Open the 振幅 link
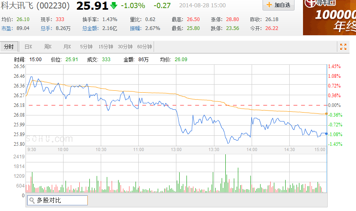Image resolution: width=356 pixels, height=211 pixels. pyautogui.click(x=136, y=28)
